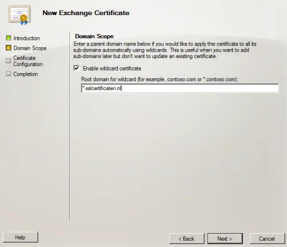Screen dimensions: 287x247
Task: Select the Domain Scope step in sidebar
Action: point(30,48)
